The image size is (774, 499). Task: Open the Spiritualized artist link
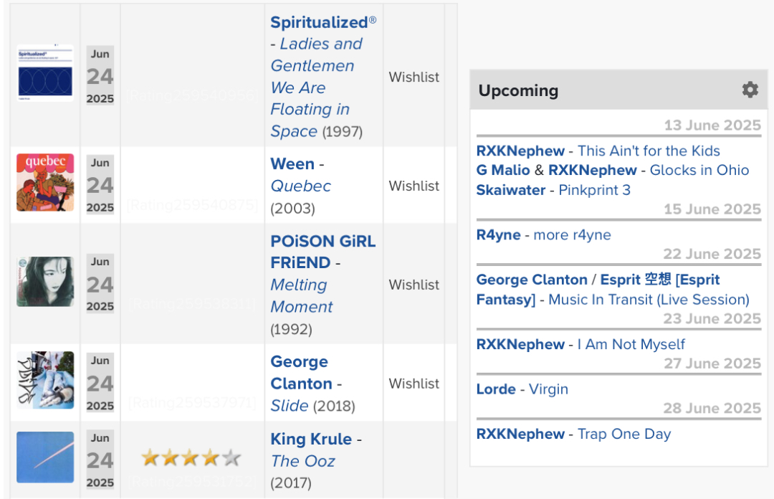(x=319, y=22)
